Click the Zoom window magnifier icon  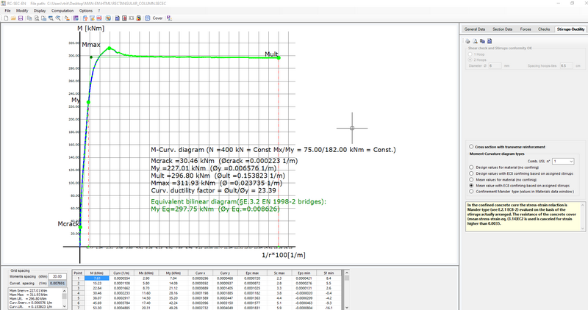tap(51, 18)
